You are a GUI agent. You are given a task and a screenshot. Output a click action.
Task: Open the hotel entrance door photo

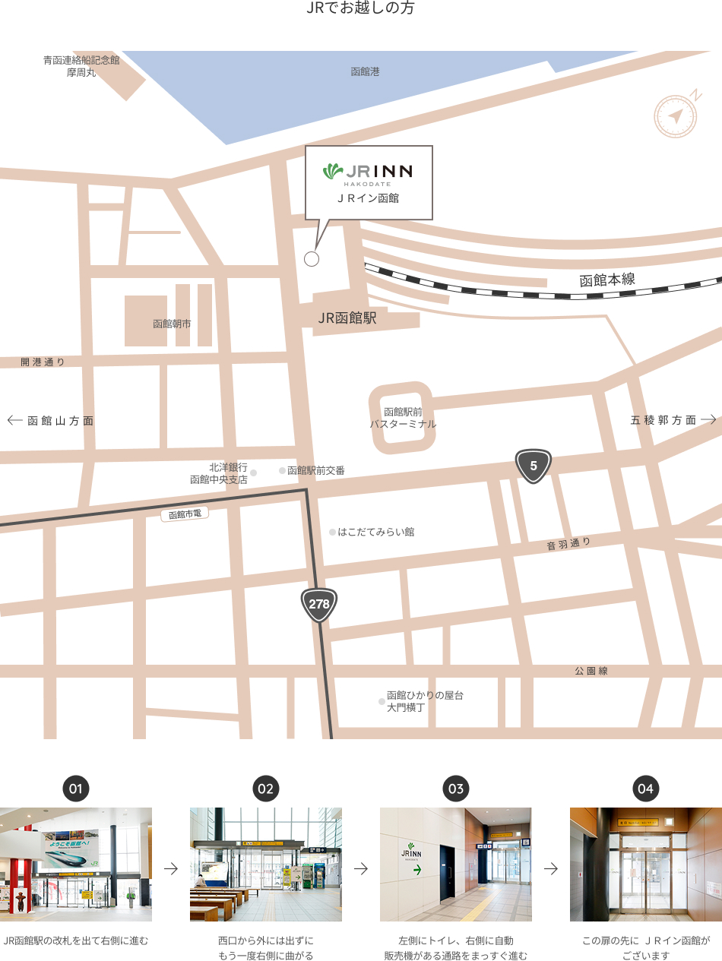646,865
